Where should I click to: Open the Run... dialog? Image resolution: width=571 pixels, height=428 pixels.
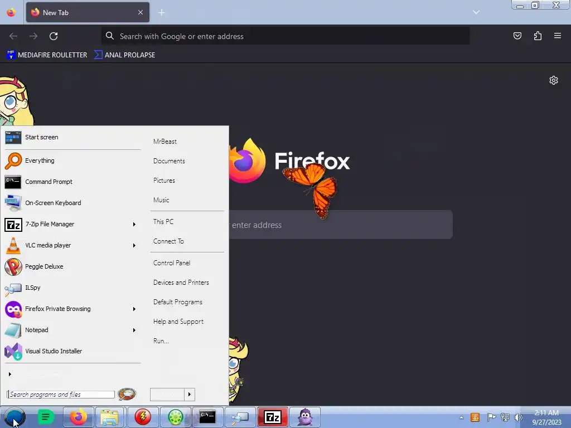[x=161, y=341]
